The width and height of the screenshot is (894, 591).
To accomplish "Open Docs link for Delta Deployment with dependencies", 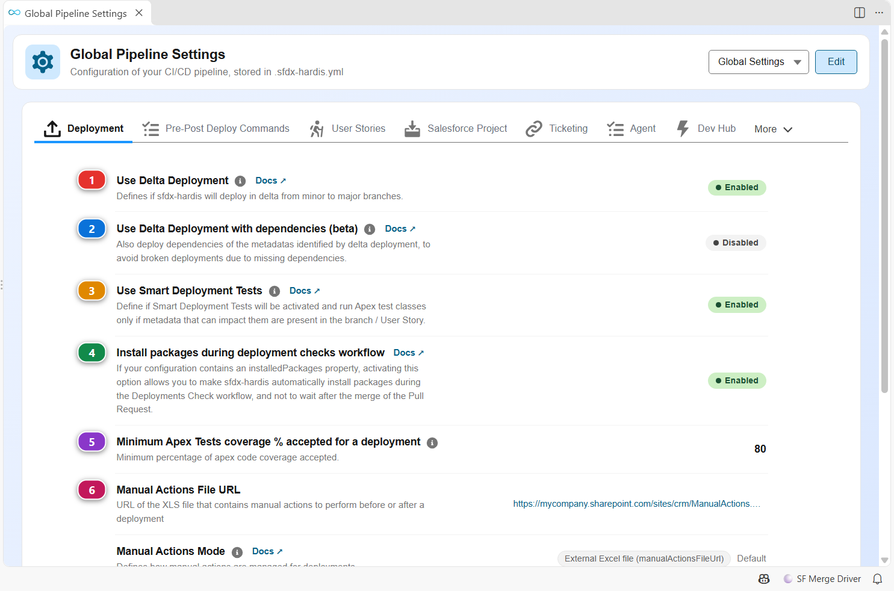I will click(400, 229).
